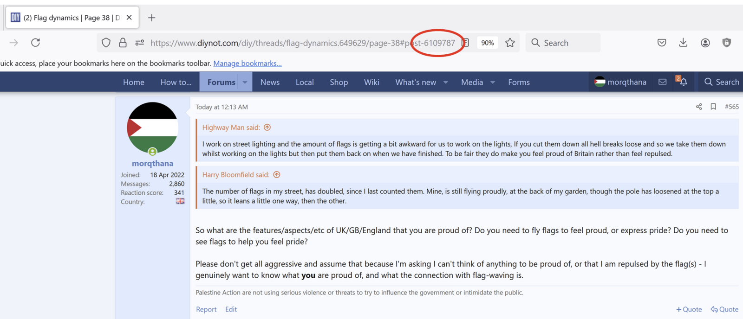Click the tracking protection shield icon
Image resolution: width=743 pixels, height=319 pixels.
click(106, 43)
